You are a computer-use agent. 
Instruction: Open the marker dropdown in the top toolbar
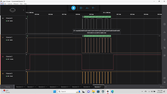(x=93, y=8)
